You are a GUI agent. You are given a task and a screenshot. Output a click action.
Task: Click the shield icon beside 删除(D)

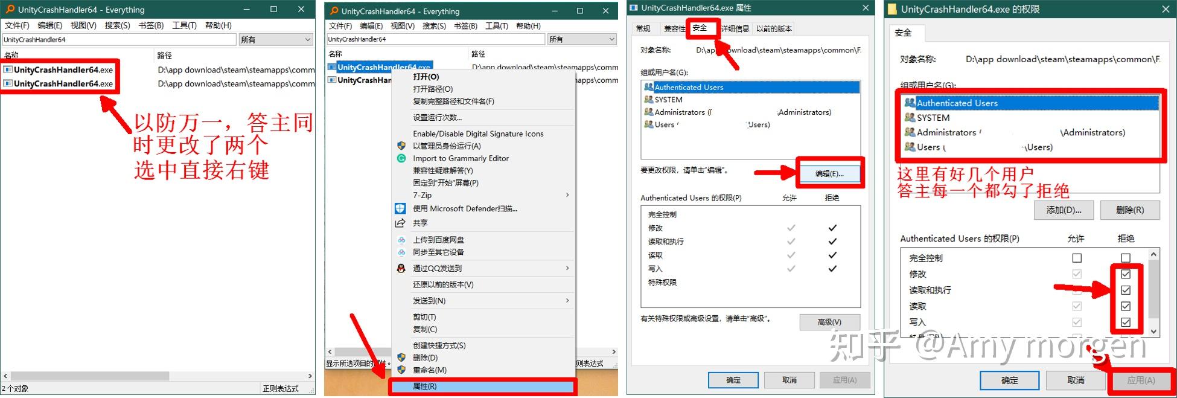click(401, 358)
